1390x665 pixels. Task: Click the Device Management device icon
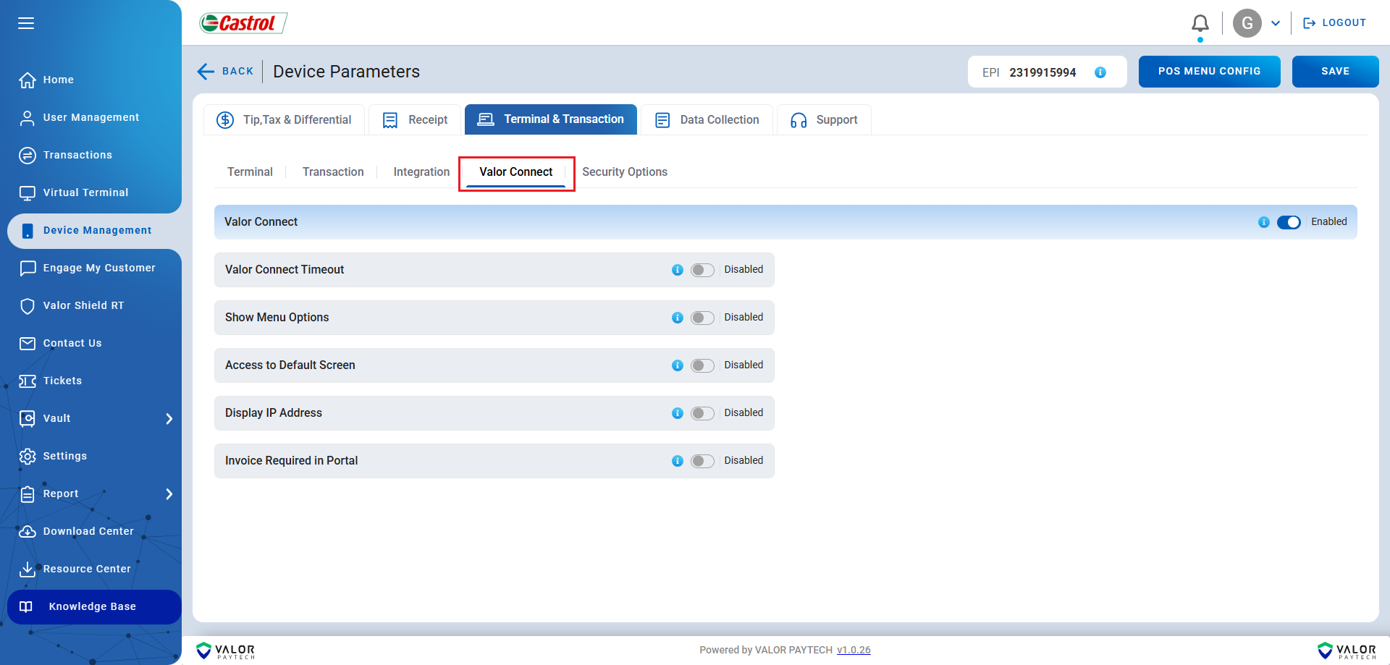pos(28,230)
